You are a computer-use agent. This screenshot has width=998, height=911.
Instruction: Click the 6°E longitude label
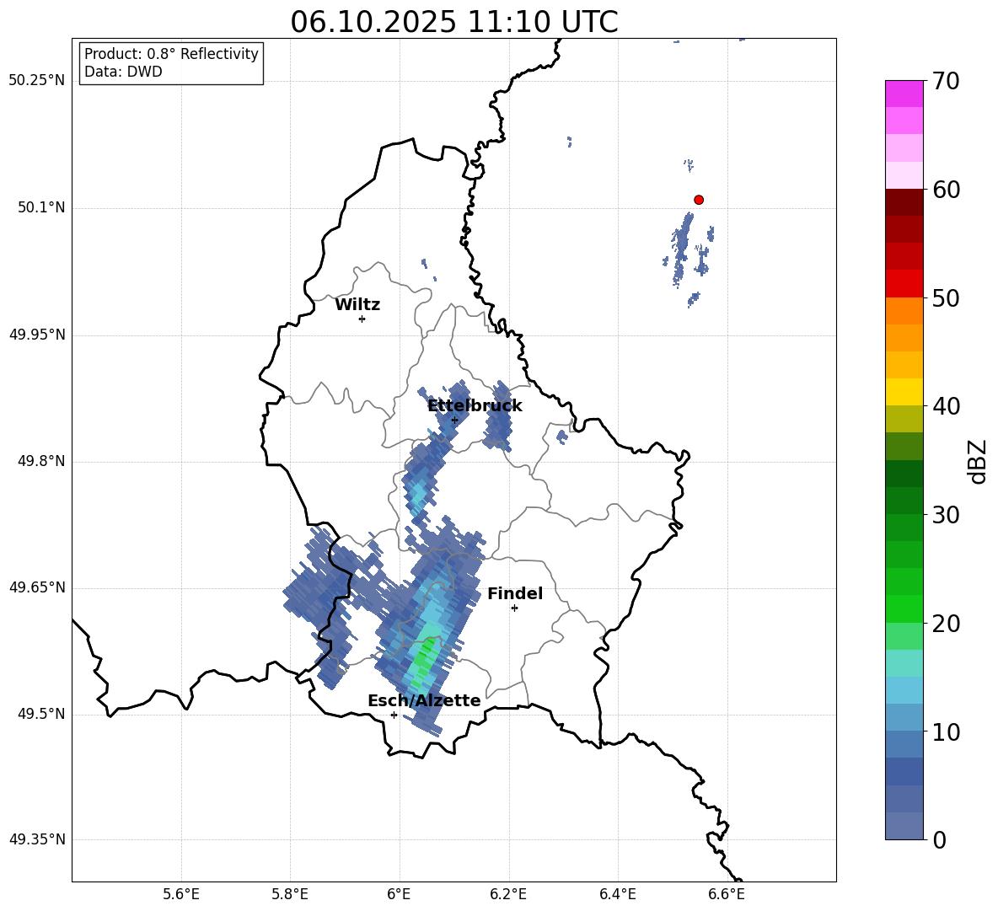pos(399,894)
